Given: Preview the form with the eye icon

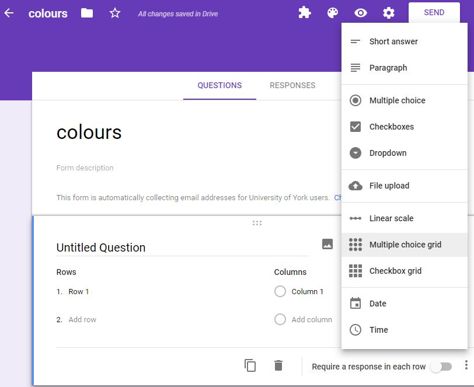Looking at the screenshot, I should (x=360, y=12).
